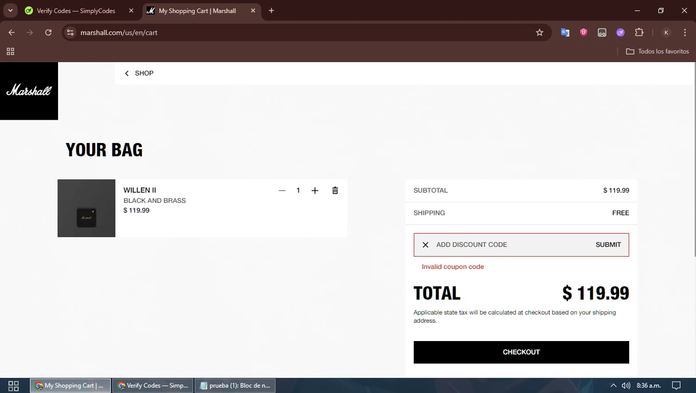Select the subtotal amount $ 119.99
The image size is (696, 393).
(x=616, y=191)
